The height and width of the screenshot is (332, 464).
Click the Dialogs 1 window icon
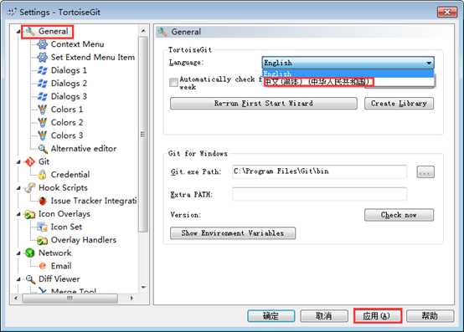coord(43,70)
